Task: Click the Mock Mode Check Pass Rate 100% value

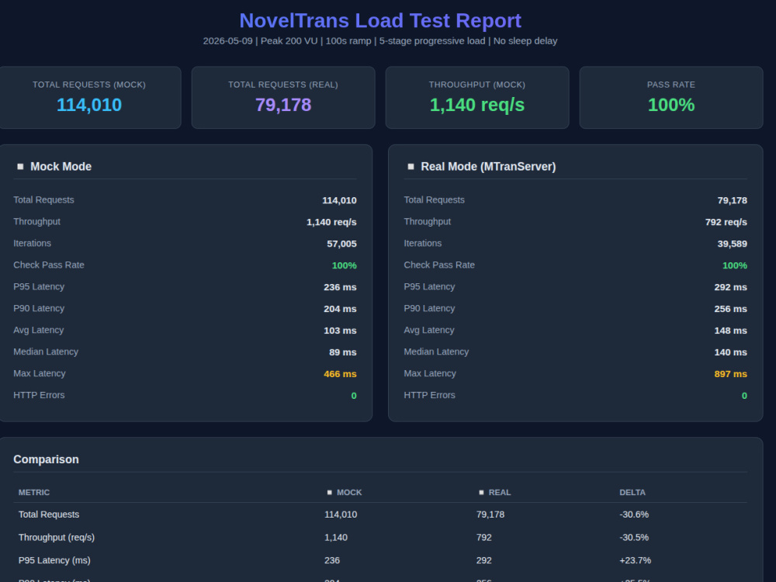Action: pyautogui.click(x=344, y=265)
